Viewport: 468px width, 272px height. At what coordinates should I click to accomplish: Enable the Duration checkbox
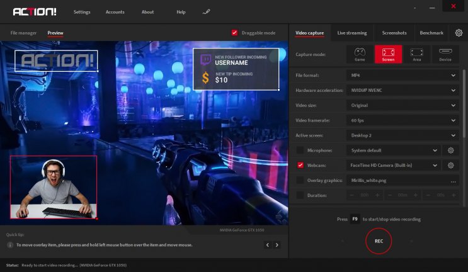point(300,195)
